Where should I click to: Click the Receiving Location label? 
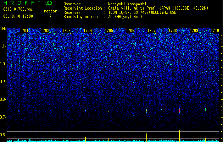click(x=83, y=8)
